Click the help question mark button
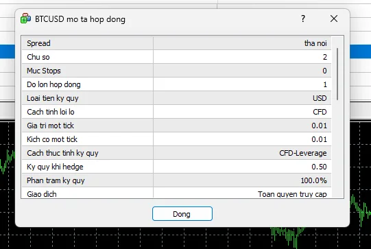The image size is (371, 249). point(303,19)
